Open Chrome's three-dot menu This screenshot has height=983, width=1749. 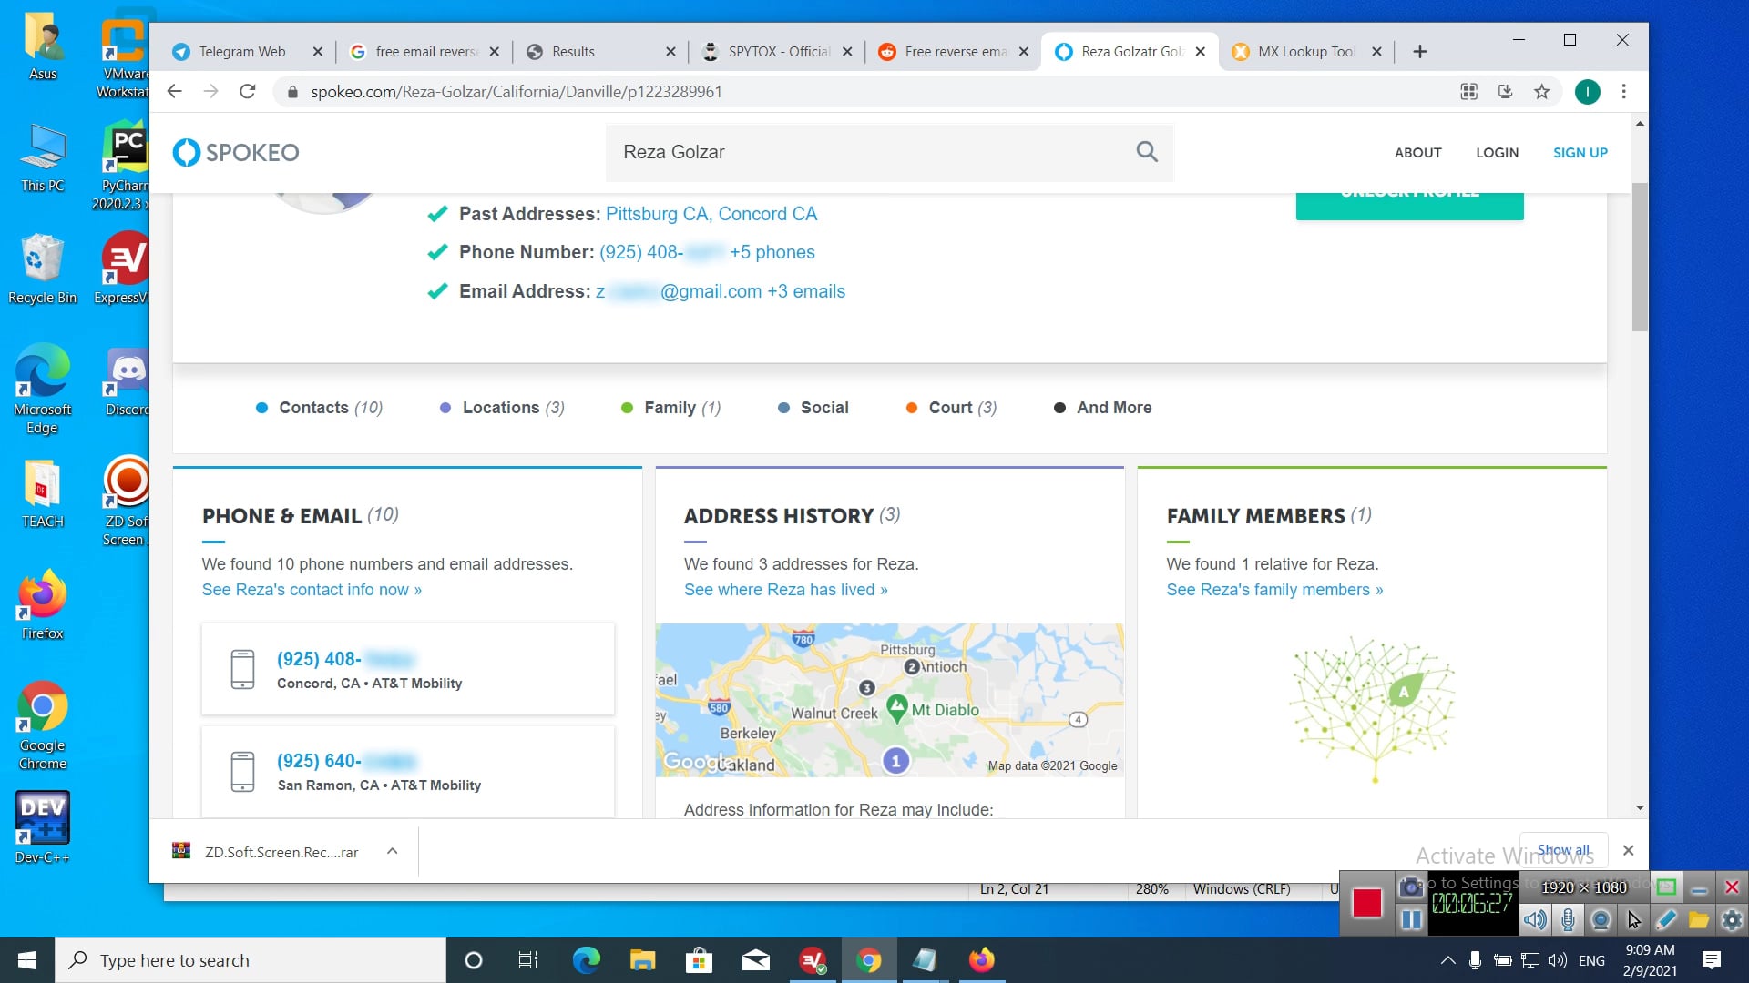1623,92
